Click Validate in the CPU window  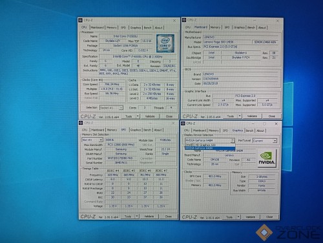(x=150, y=116)
